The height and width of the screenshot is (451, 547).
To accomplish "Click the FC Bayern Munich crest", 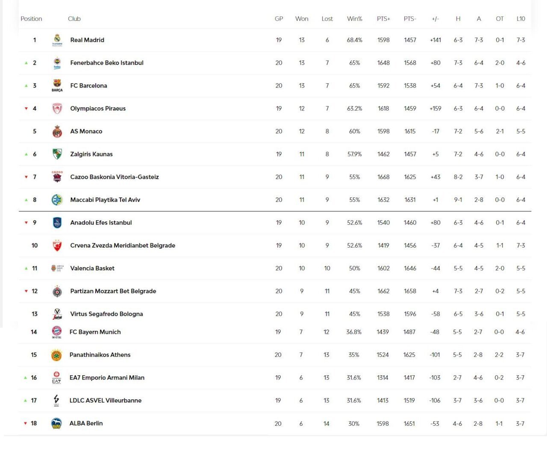I will point(56,332).
